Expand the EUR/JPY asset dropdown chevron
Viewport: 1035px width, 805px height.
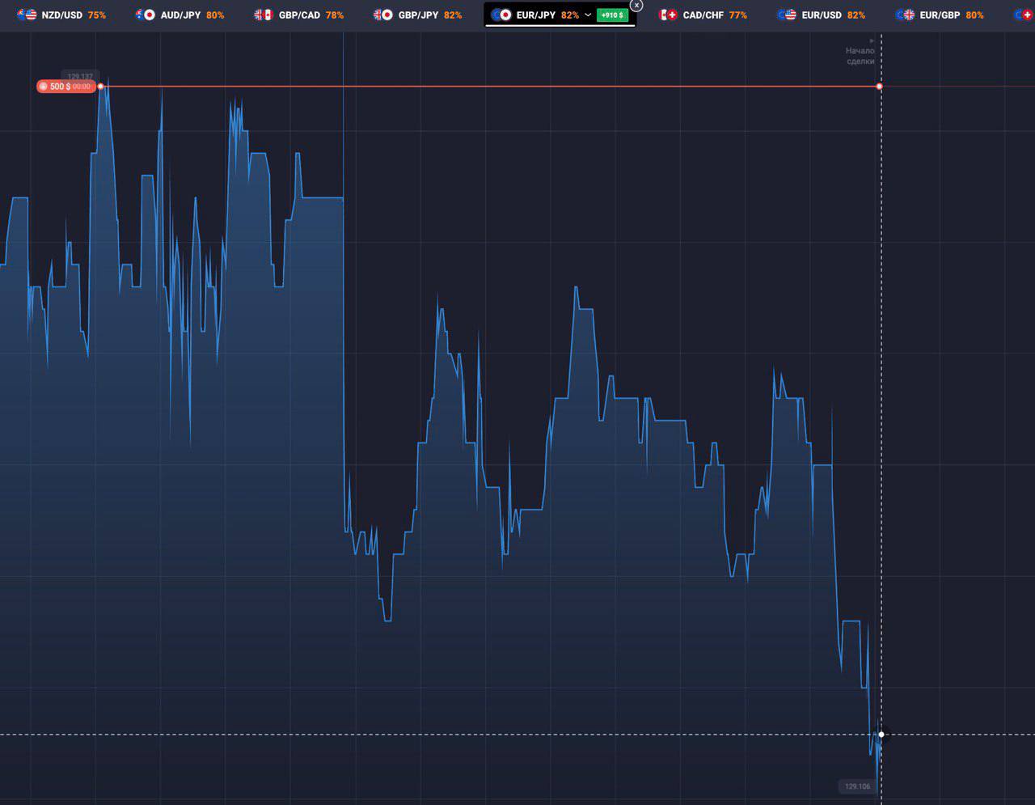[x=588, y=15]
